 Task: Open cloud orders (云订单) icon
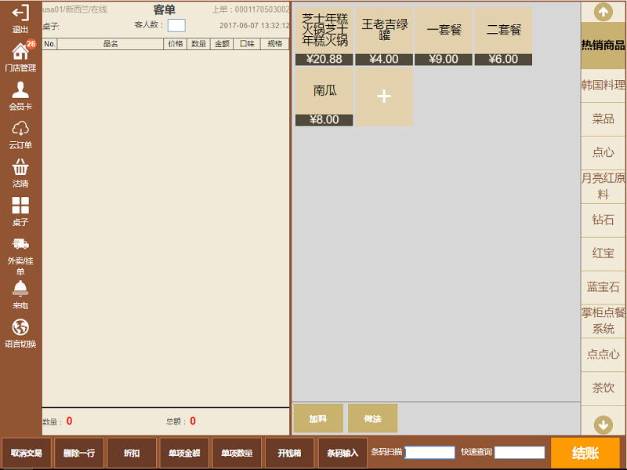[x=20, y=129]
